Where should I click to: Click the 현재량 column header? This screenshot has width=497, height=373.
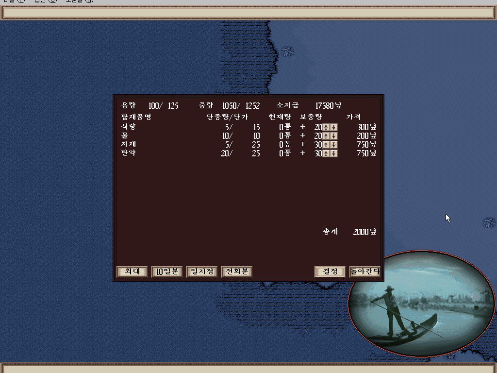click(x=280, y=117)
